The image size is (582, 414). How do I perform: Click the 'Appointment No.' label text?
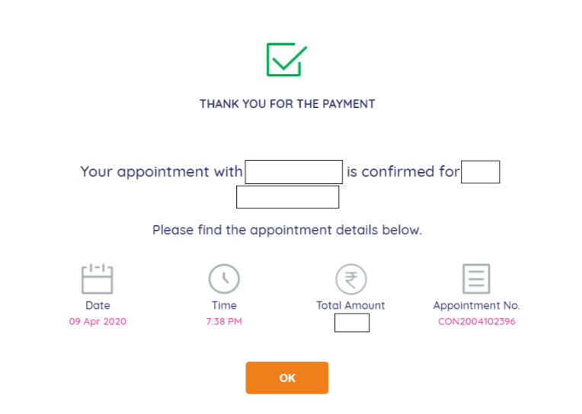(476, 305)
